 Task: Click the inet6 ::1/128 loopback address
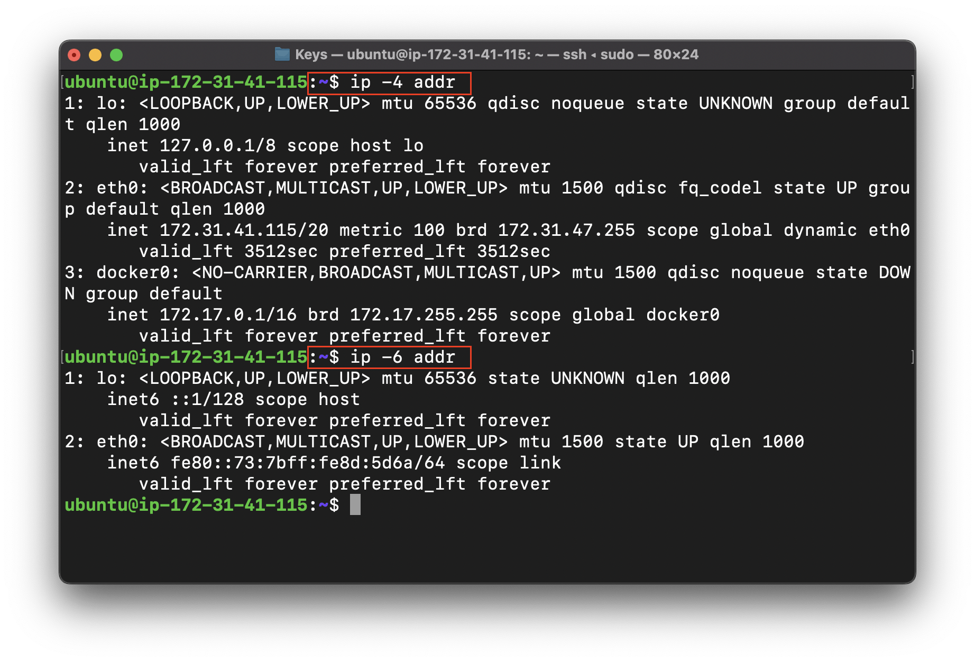click(207, 400)
